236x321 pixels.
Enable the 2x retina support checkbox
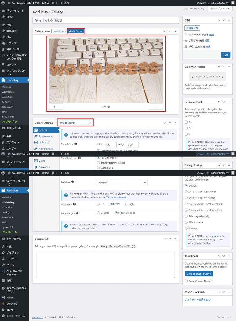click(186, 122)
